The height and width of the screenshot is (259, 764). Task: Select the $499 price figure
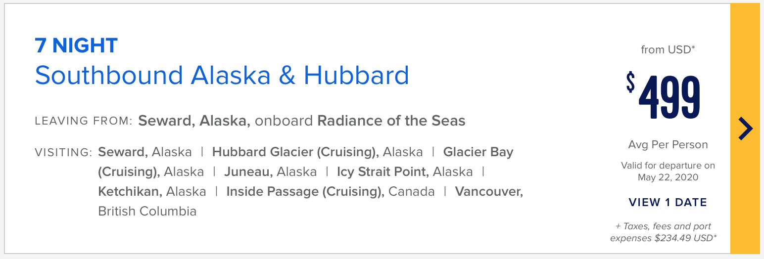pos(664,96)
